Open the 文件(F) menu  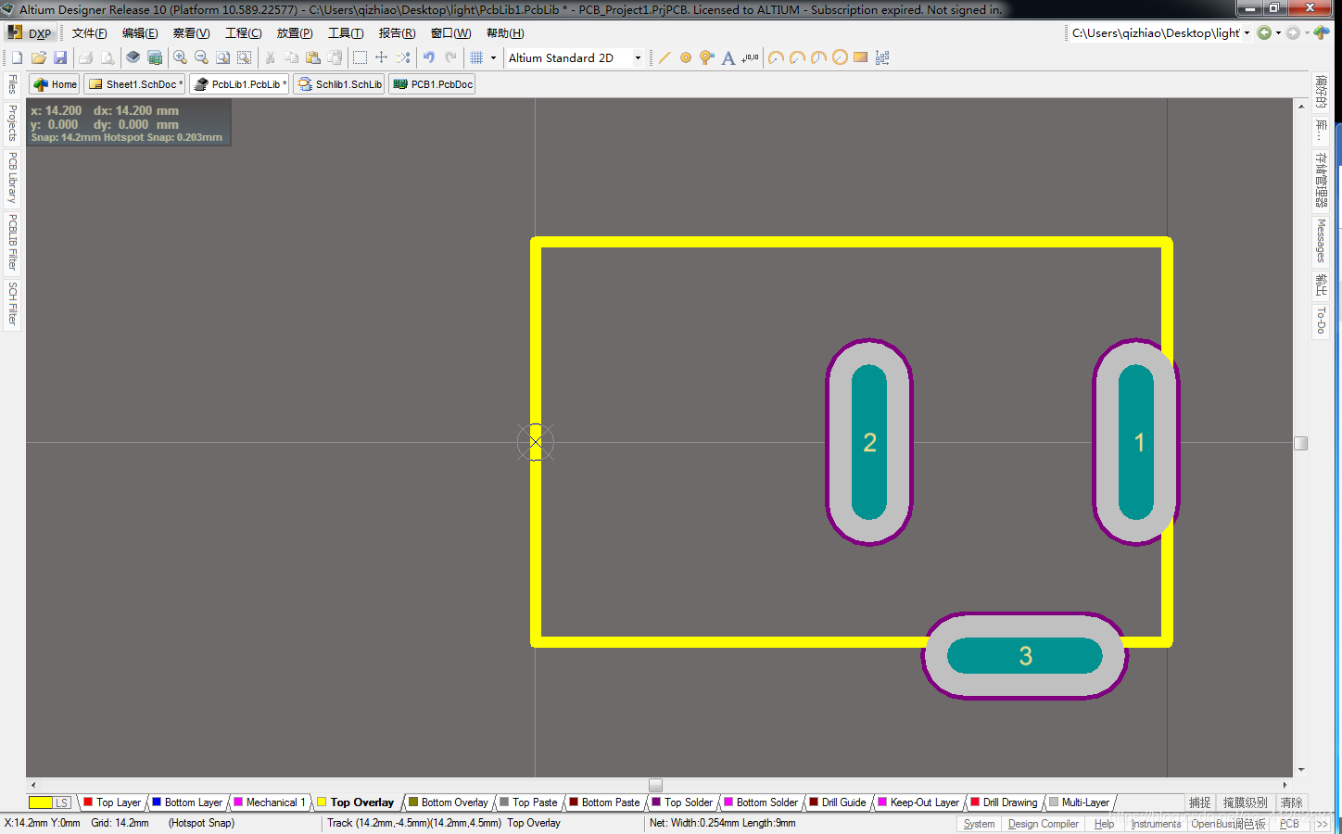pyautogui.click(x=89, y=32)
